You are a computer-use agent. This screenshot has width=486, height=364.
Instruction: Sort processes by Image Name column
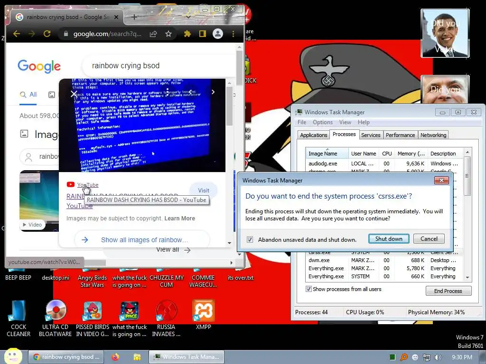pyautogui.click(x=327, y=154)
